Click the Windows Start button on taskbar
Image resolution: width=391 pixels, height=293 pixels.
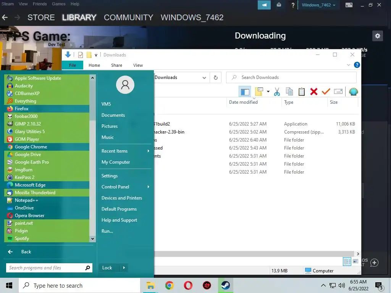coord(9,285)
